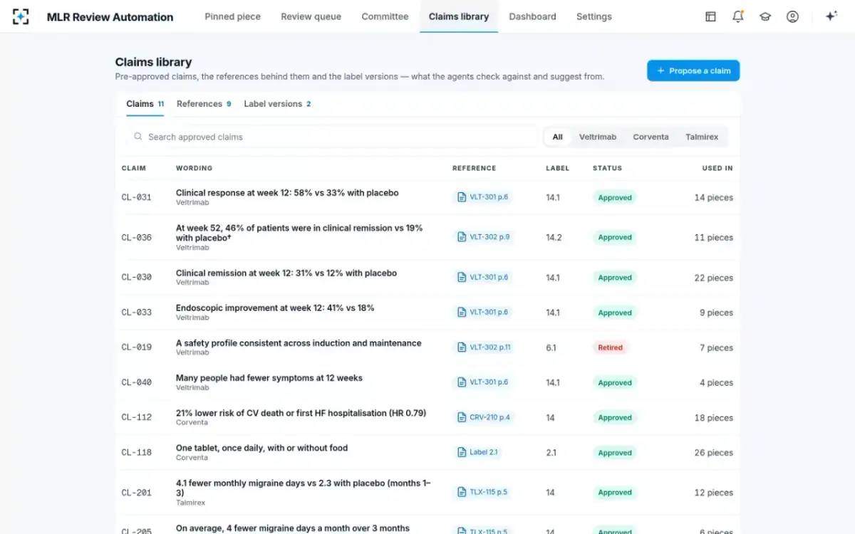Screen dimensions: 855x534
Task: Click the Search approved claims field
Action: (332, 137)
